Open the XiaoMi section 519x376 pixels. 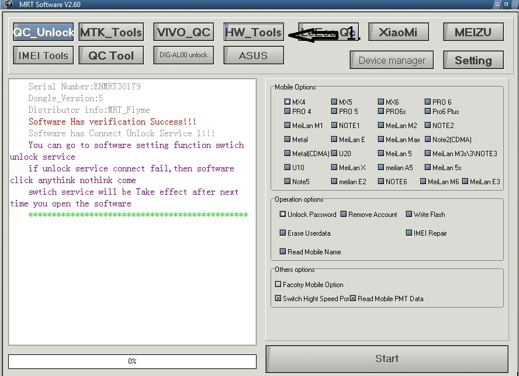point(399,32)
